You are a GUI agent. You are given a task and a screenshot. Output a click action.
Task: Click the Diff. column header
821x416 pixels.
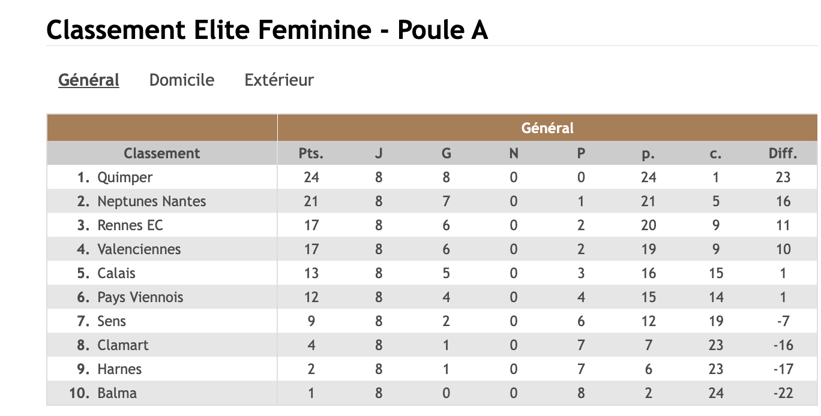783,153
